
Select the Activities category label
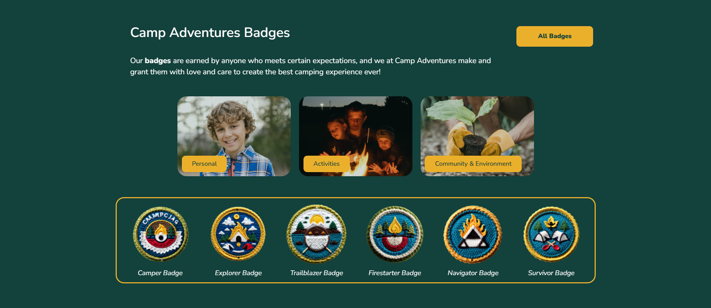click(x=327, y=164)
